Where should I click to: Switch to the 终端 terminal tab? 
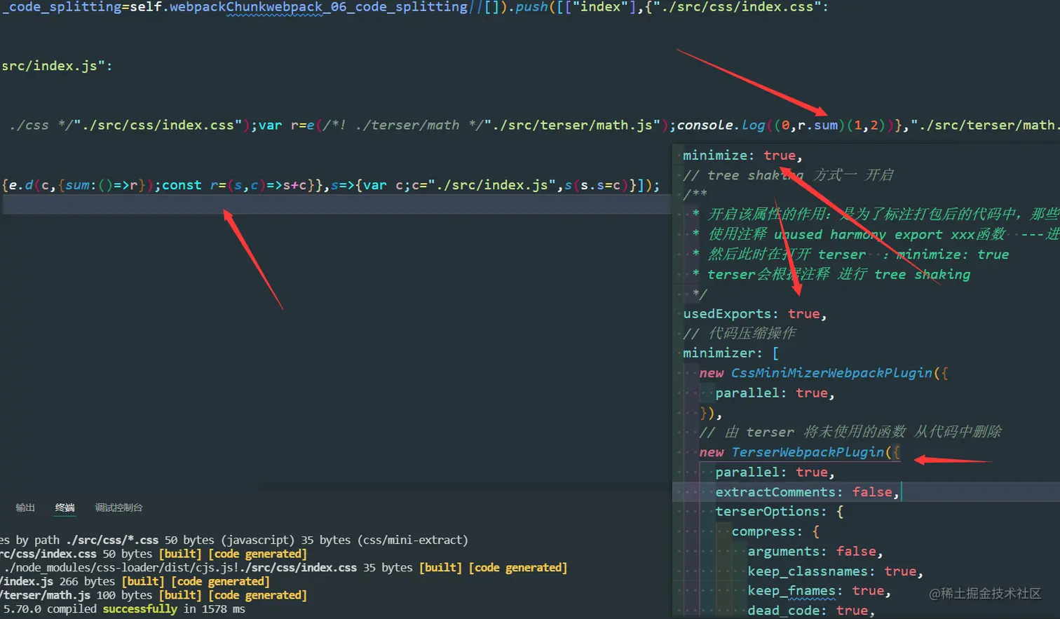tap(65, 508)
